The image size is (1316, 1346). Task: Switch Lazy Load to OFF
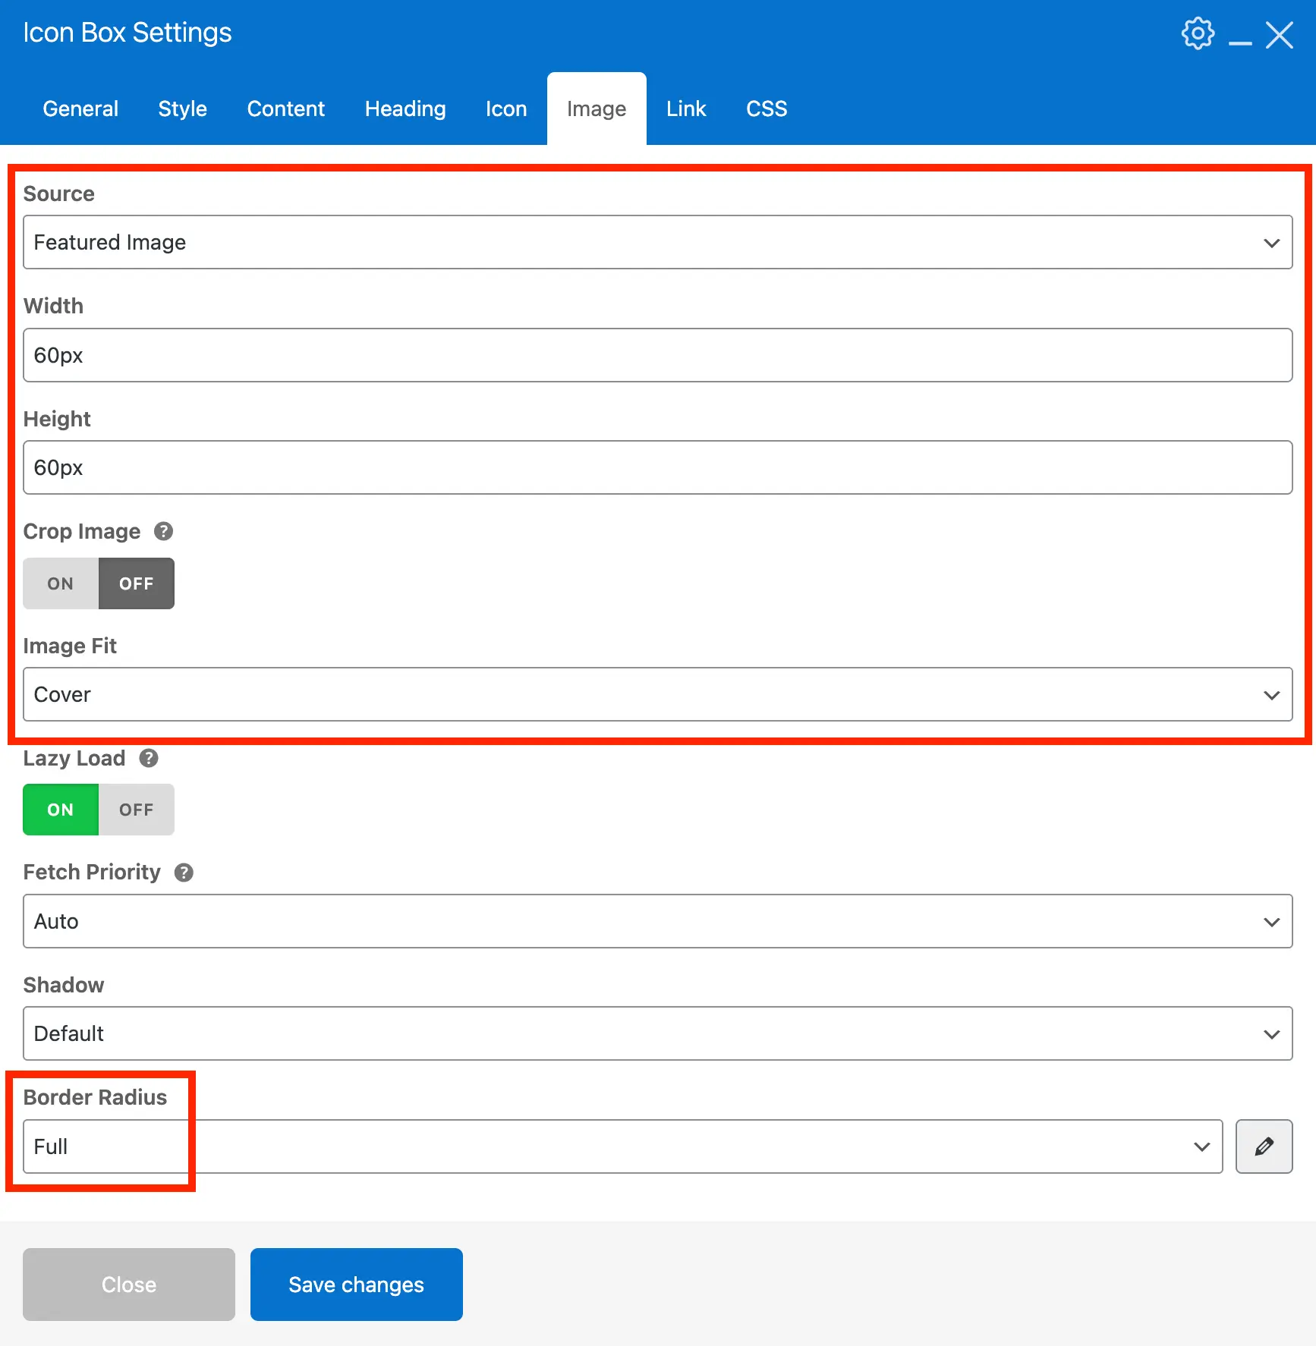[137, 810]
